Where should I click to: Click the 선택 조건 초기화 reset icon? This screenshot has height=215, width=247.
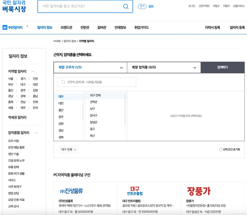(220, 150)
